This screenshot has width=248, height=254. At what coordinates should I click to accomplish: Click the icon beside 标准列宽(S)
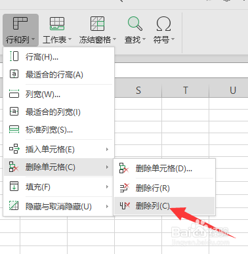[14, 129]
